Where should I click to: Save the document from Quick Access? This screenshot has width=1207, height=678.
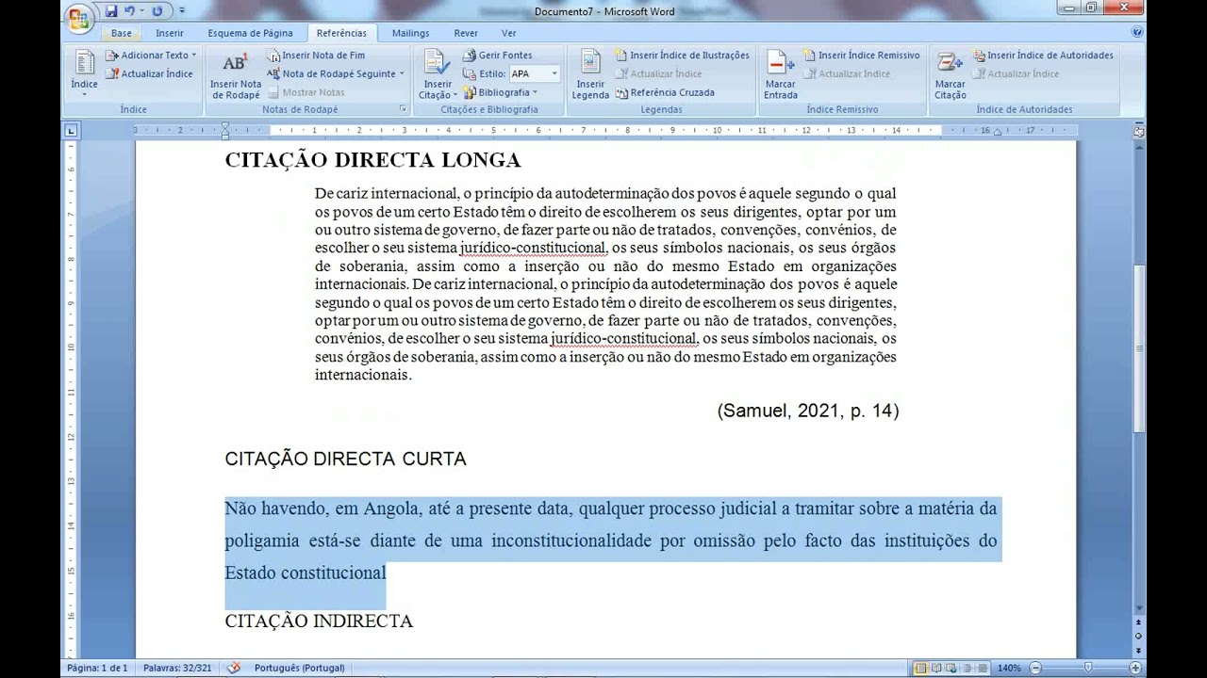coord(111,11)
